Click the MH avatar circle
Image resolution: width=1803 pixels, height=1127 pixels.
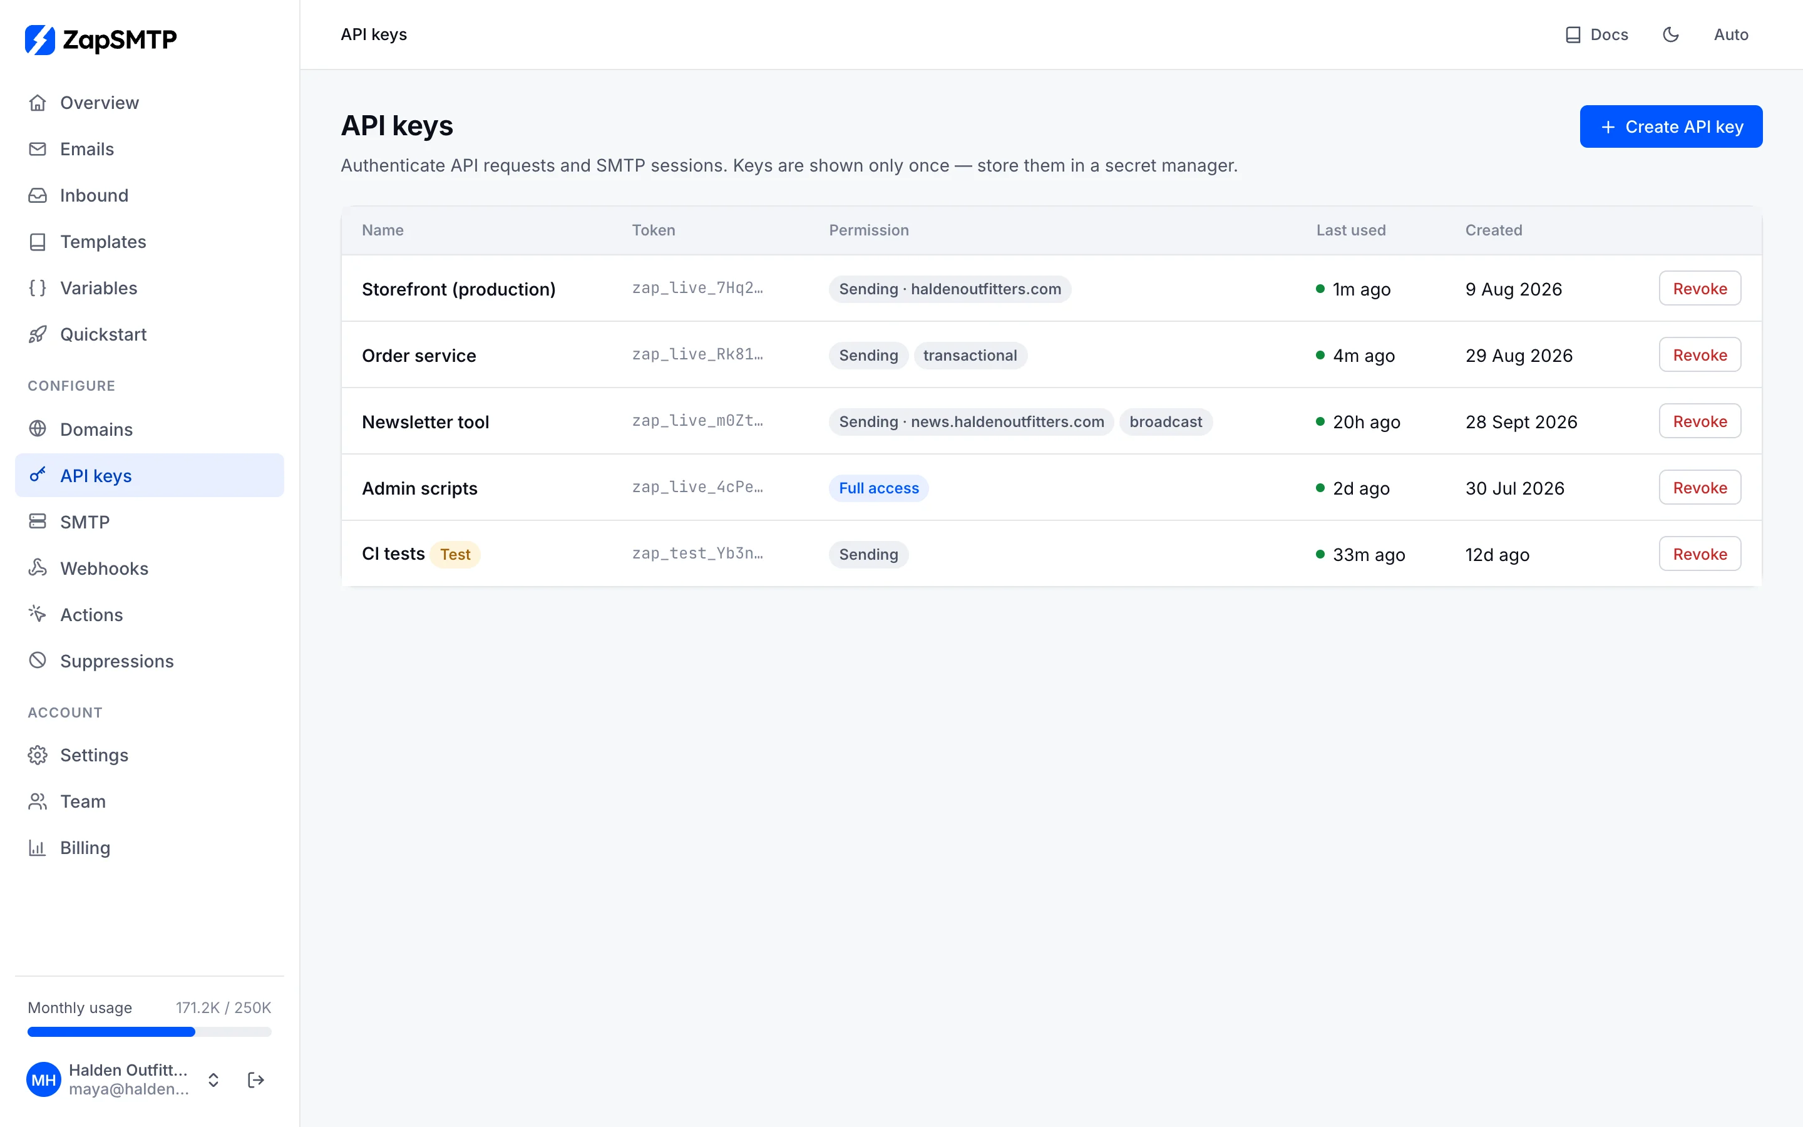click(44, 1080)
